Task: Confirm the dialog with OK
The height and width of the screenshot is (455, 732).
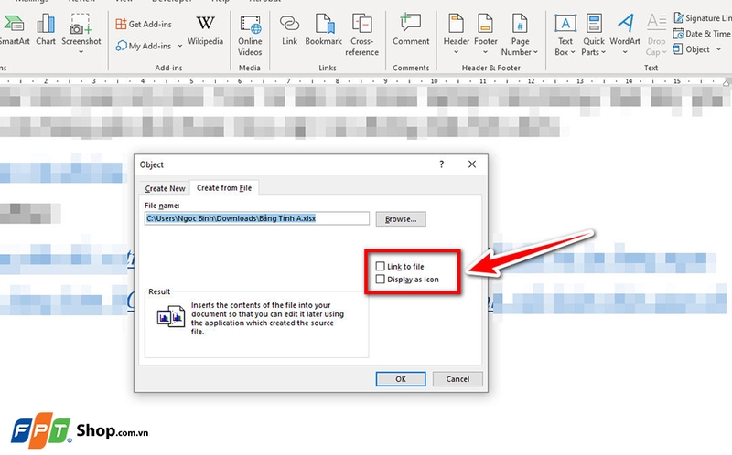Action: 401,379
